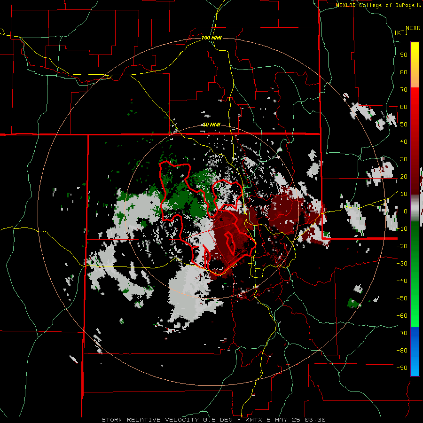Screen dimensions: 423x423
Task: Click the -80 value on velocity scale
Action: click(x=402, y=351)
